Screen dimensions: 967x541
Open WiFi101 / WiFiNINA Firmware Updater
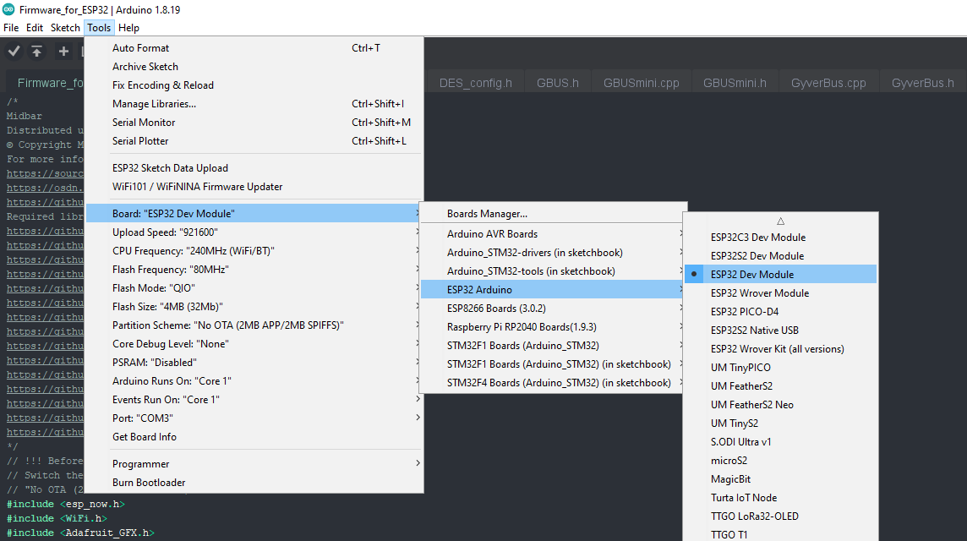(254, 186)
